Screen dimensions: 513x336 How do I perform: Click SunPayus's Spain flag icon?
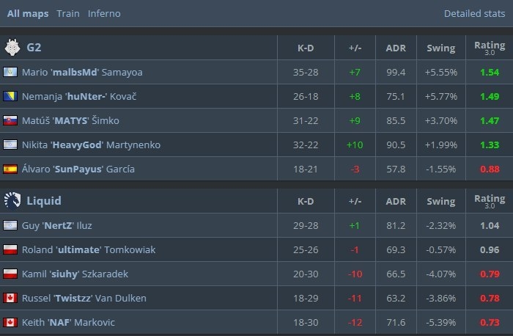click(10, 169)
